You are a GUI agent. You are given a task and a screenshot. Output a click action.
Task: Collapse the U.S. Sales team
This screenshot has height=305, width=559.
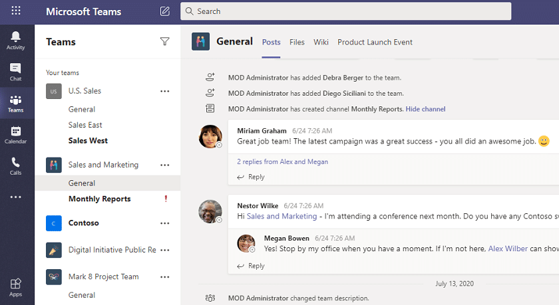85,91
